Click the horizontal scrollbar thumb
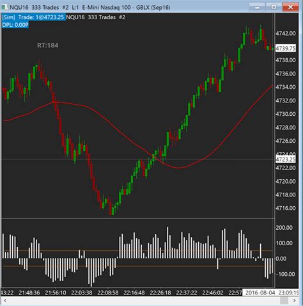303x306 pixels. [x=284, y=300]
